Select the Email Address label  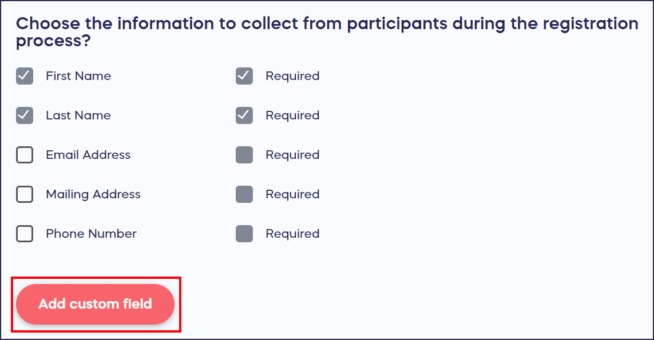(x=88, y=155)
